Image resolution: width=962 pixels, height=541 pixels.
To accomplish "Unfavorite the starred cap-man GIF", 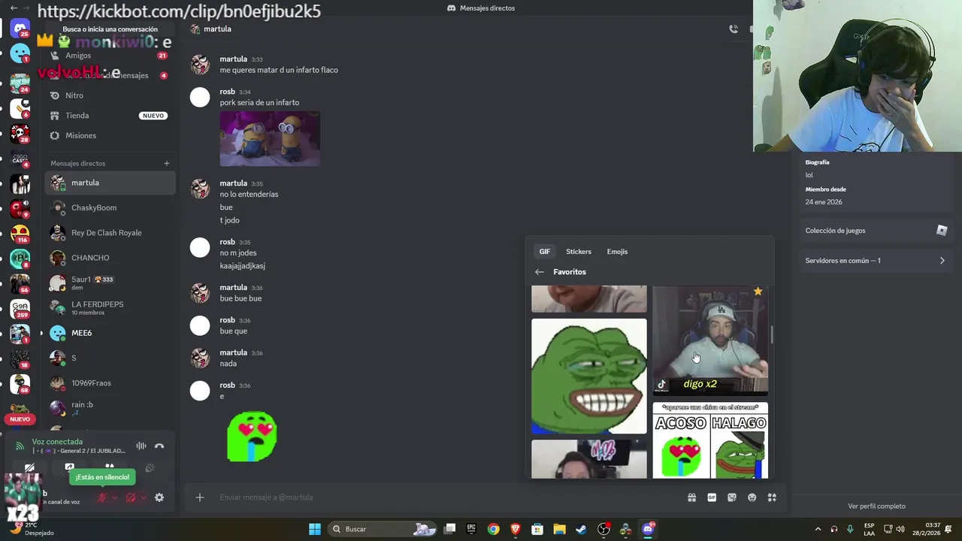I will click(x=758, y=292).
